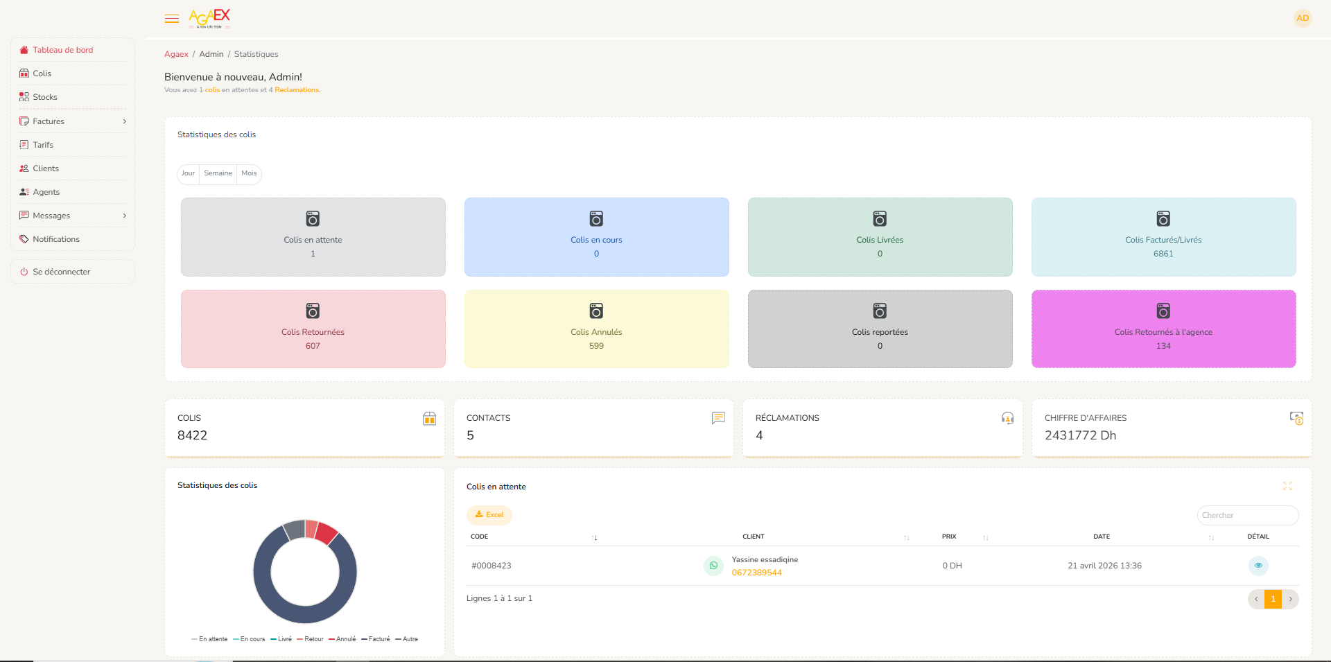Download the table with the Excel button
The height and width of the screenshot is (662, 1331).
coord(489,515)
